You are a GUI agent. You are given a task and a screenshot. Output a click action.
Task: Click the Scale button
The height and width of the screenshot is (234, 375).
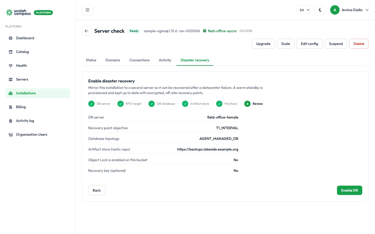[285, 44]
